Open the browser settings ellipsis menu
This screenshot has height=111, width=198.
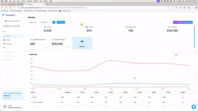(192, 8)
